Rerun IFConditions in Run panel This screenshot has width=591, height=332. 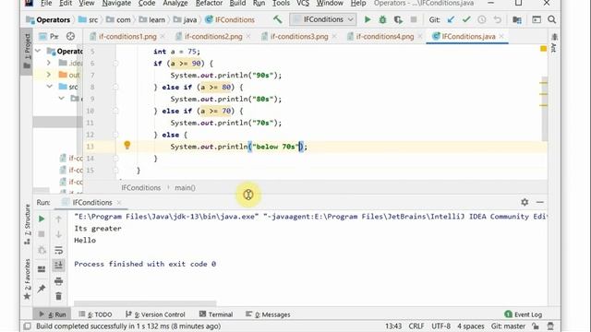point(42,219)
